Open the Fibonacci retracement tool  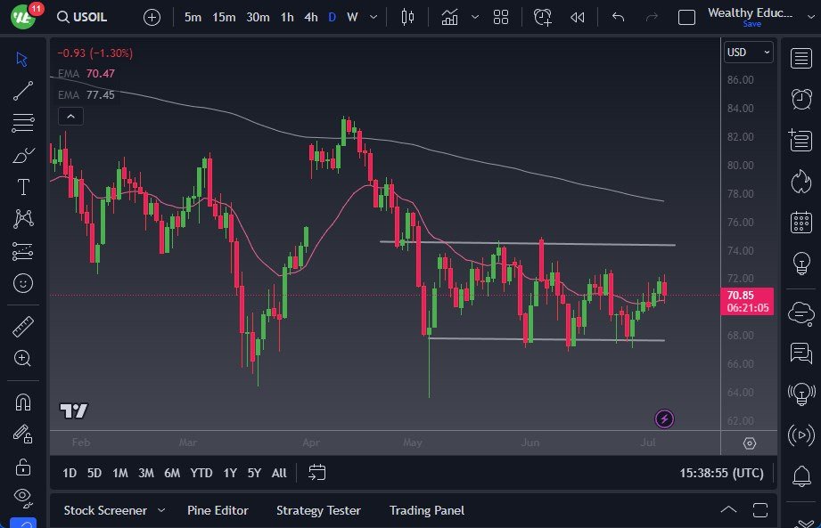pos(23,123)
